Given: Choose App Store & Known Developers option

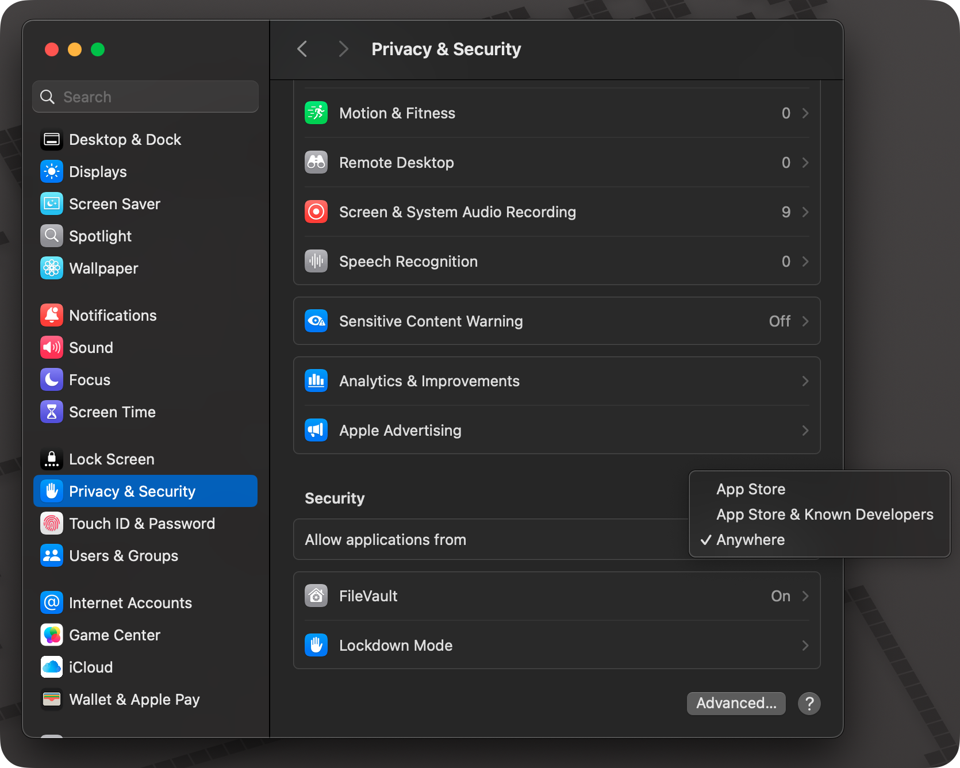Looking at the screenshot, I should [x=824, y=514].
